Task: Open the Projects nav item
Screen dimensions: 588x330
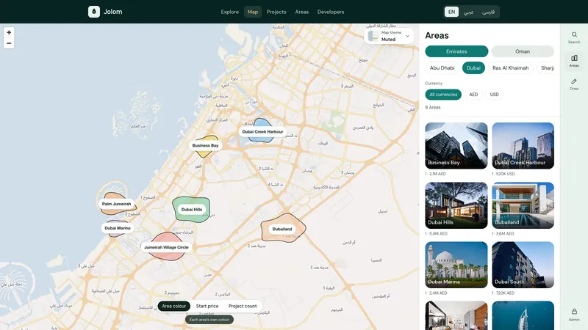Action: pyautogui.click(x=276, y=12)
